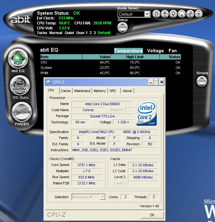Click the square icon button beside Mode Select

(156, 14)
